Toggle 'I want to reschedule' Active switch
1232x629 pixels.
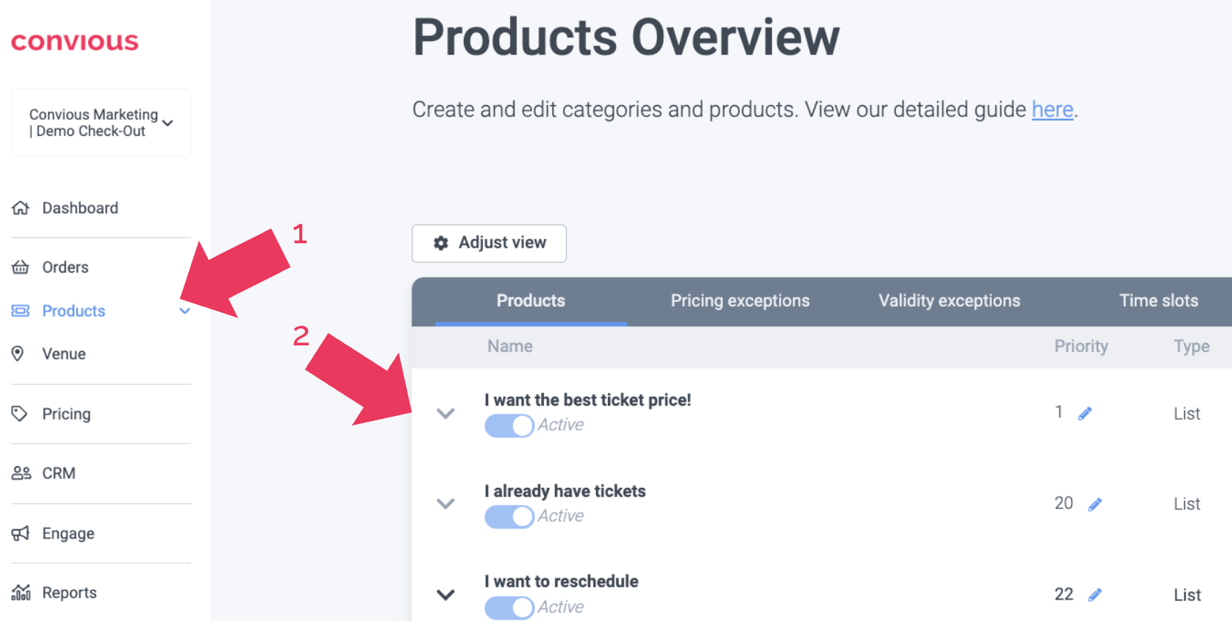tap(509, 608)
